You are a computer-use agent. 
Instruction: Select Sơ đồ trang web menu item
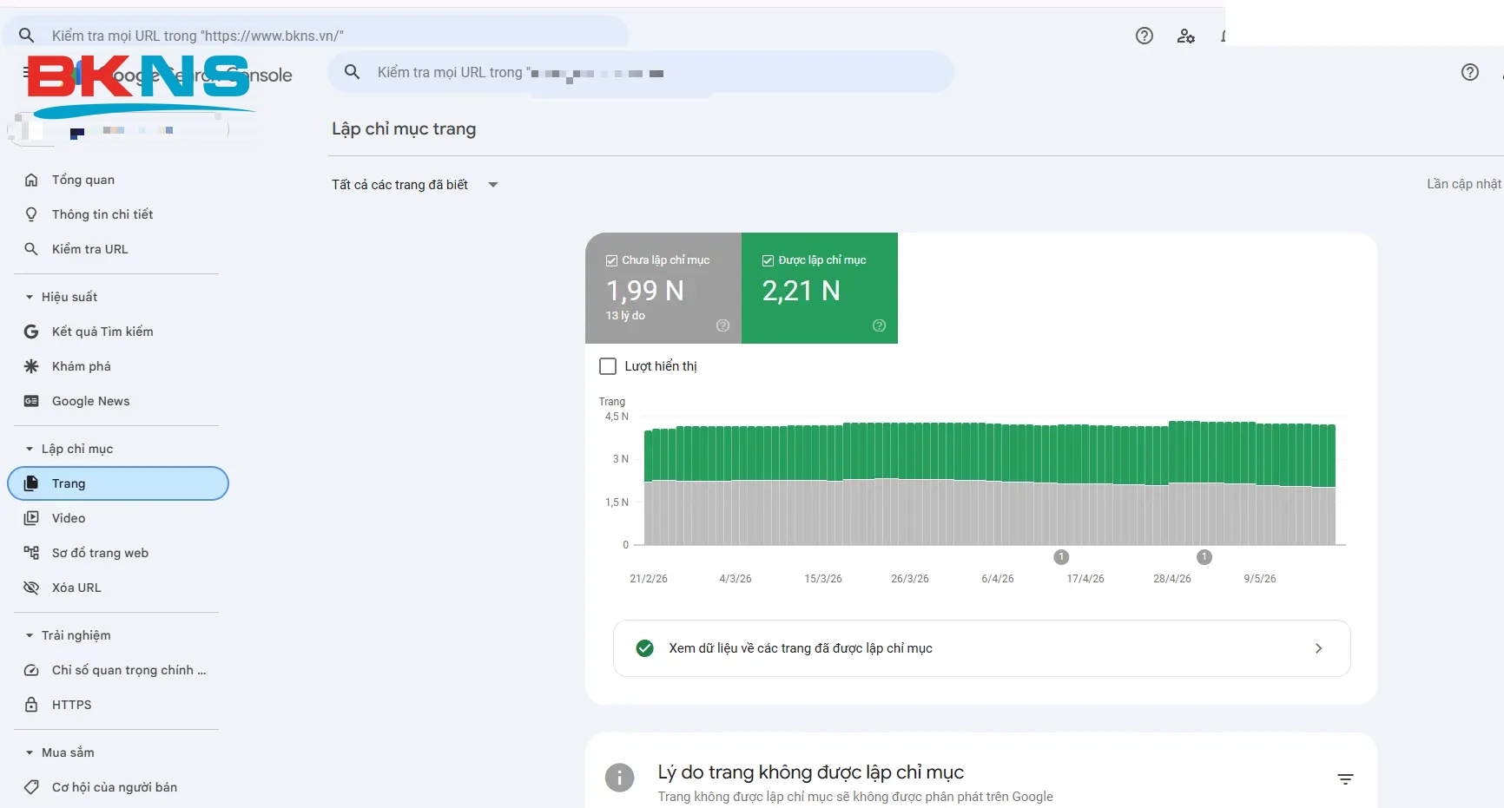coord(118,553)
